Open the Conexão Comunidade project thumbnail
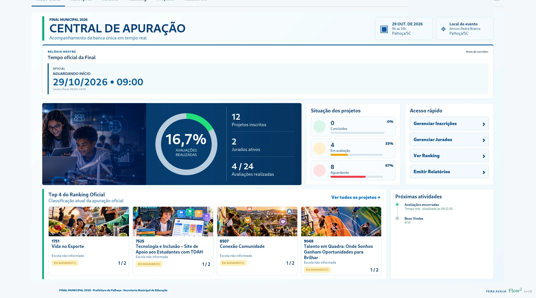This screenshot has width=536, height=298. [x=257, y=222]
